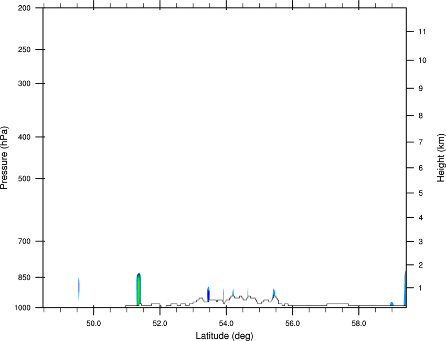This screenshot has width=446, height=341.
Task: Click the 54.0 latitude label
Action: [227, 324]
